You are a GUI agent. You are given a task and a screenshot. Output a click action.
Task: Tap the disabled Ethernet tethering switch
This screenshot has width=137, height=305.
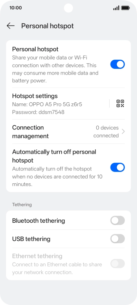coord(118,264)
